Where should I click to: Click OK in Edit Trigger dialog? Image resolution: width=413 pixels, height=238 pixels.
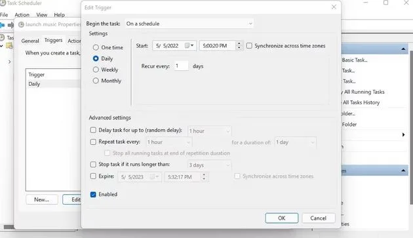(x=282, y=218)
